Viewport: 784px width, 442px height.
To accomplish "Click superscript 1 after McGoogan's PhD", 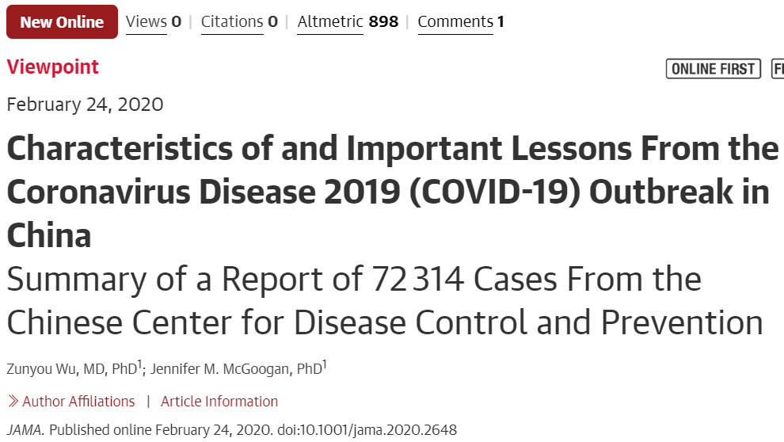I will coord(324,364).
